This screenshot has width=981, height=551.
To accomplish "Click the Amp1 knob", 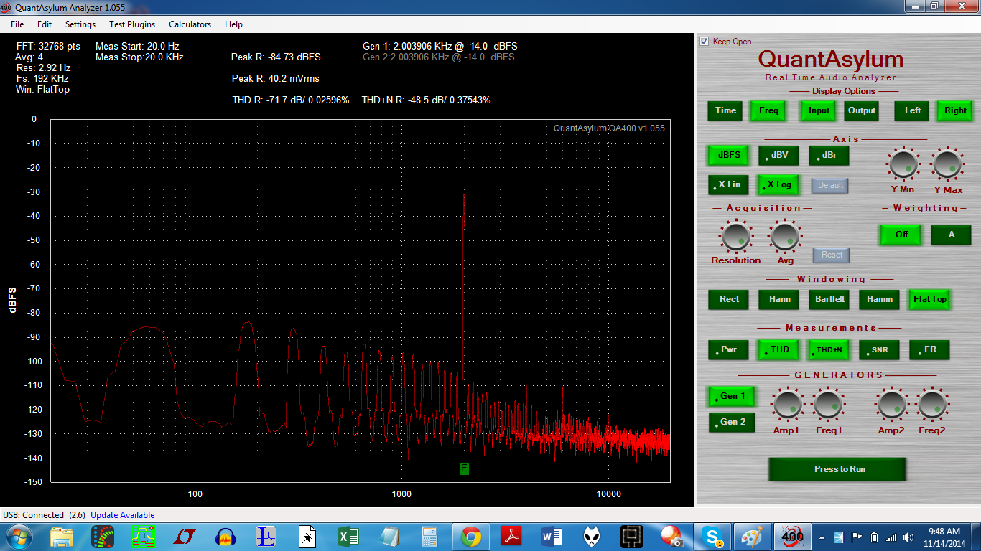I will [x=787, y=405].
